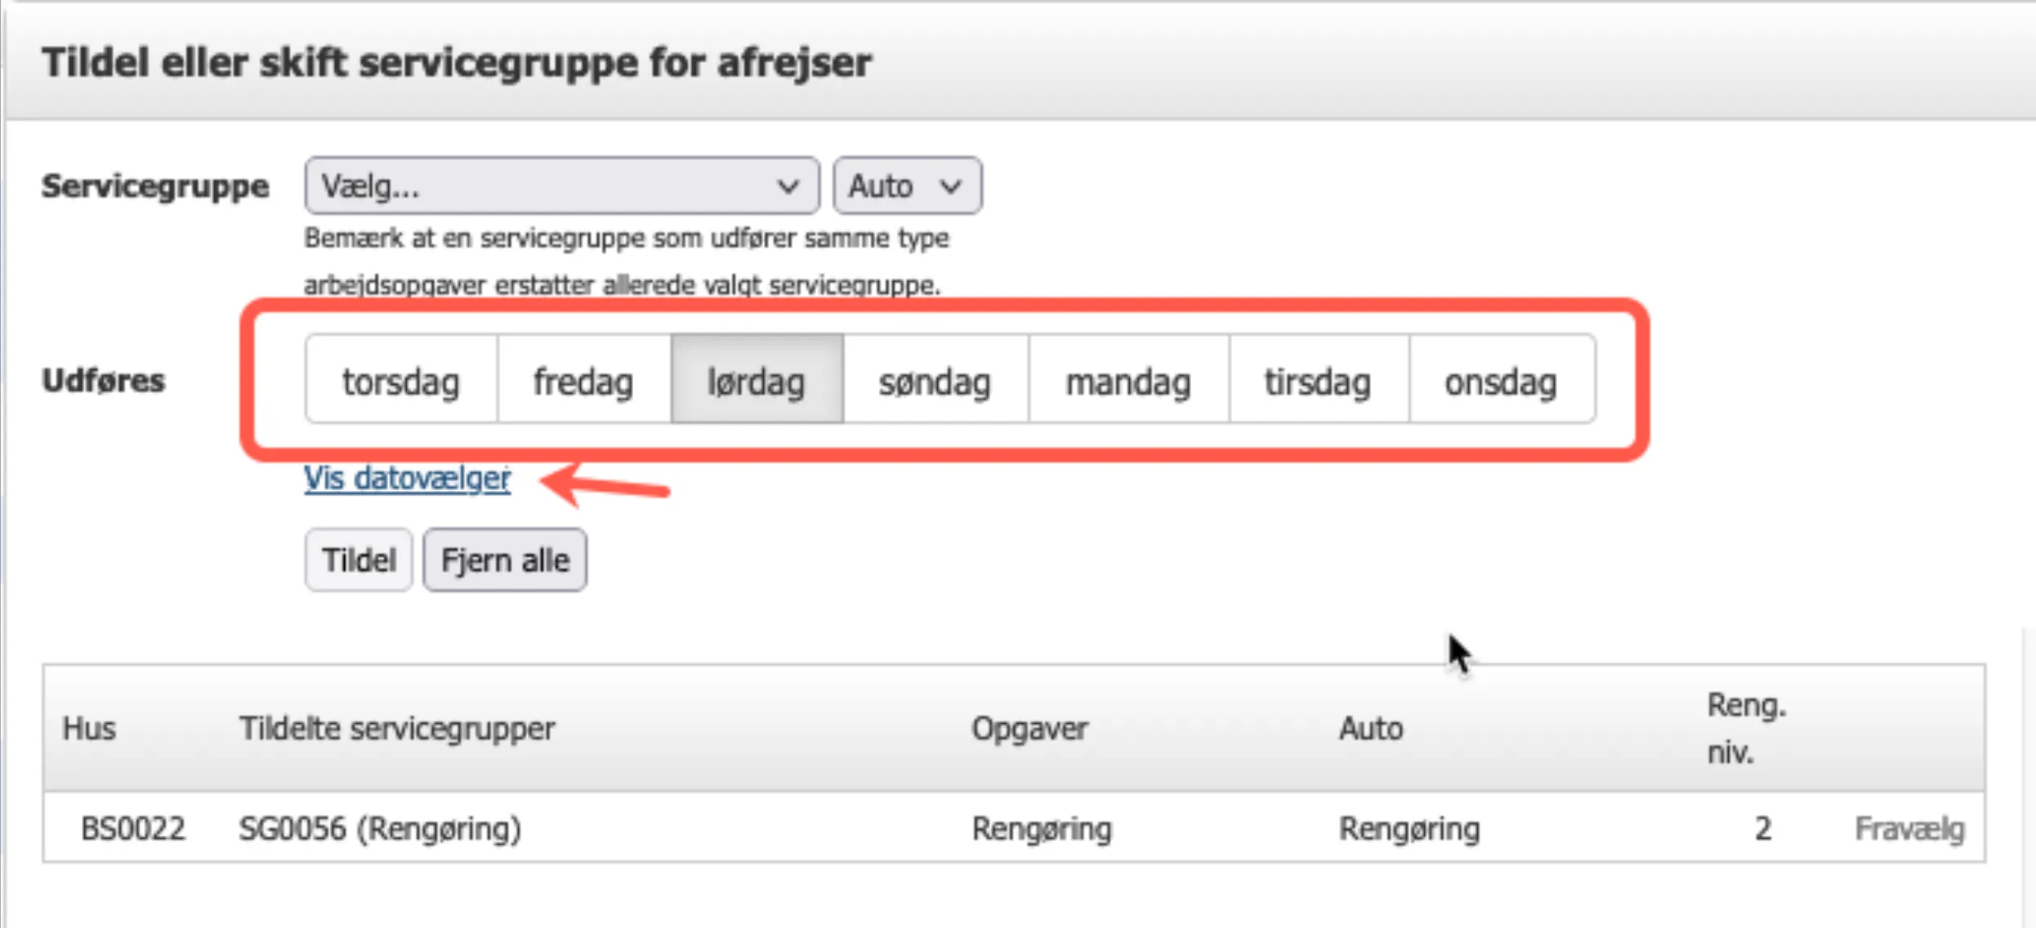Click the Opgaver column header

pos(1029,728)
